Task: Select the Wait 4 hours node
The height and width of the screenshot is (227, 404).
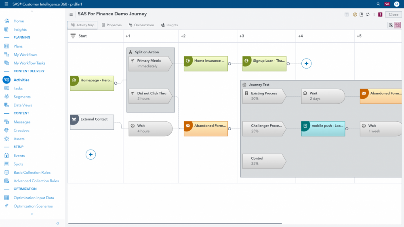Action: (150, 129)
